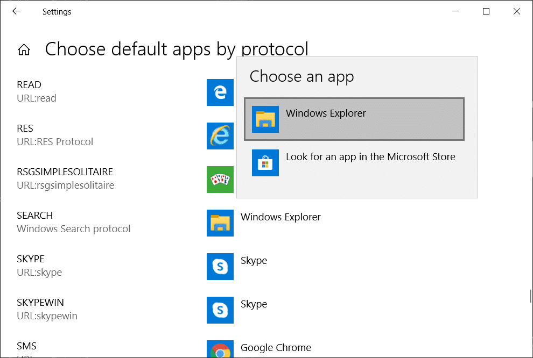533x358 pixels.
Task: Select Microsoft Edge icon for READ protocol
Action: [x=220, y=92]
